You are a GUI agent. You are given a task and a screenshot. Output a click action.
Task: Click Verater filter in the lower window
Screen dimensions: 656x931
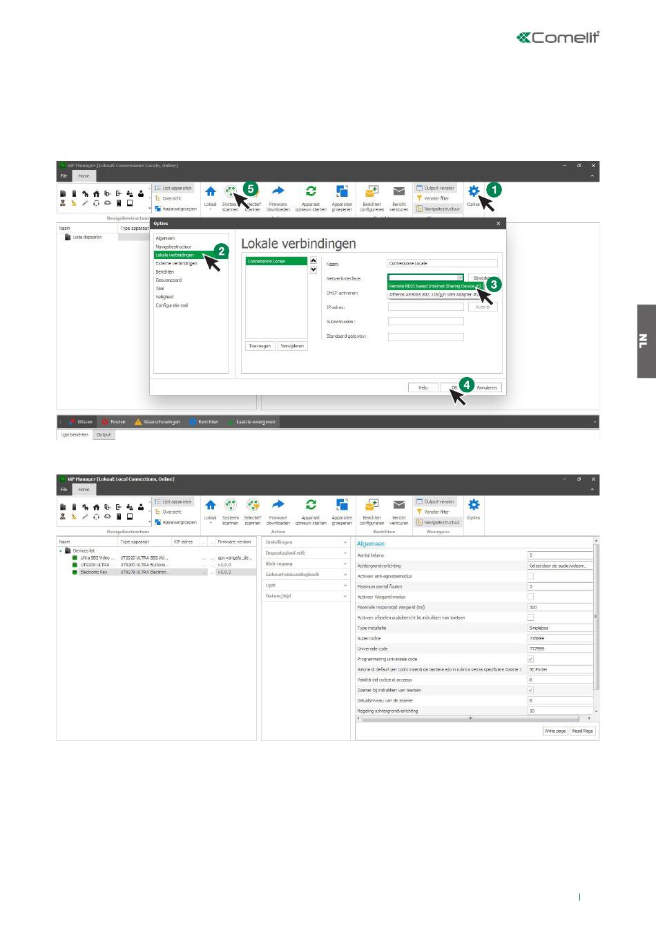click(433, 512)
